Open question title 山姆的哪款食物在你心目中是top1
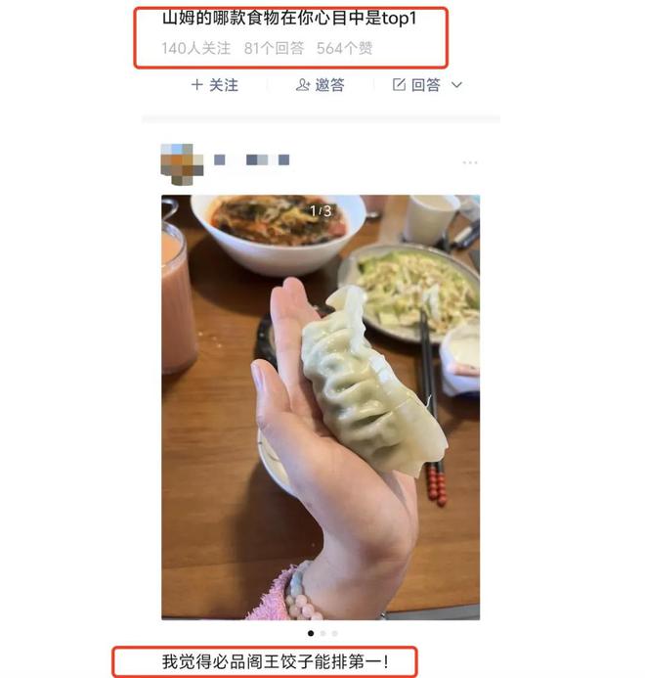 pyautogui.click(x=289, y=19)
